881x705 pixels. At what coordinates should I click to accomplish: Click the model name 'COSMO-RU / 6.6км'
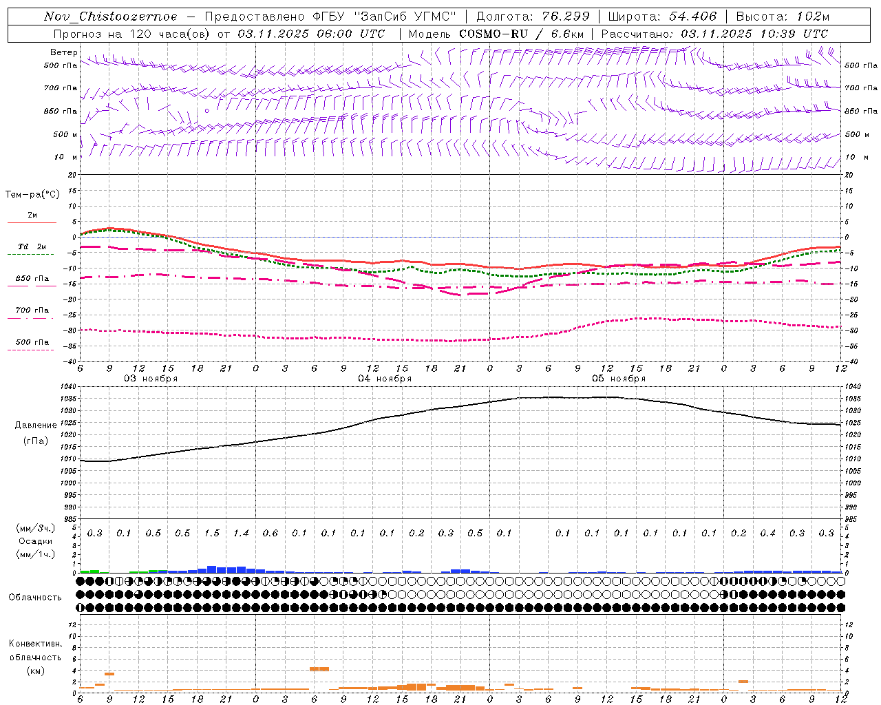tap(520, 34)
